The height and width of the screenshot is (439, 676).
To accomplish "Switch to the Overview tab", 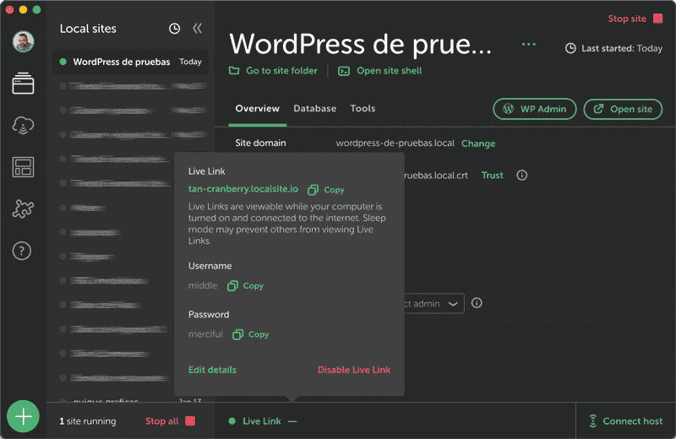I will [x=258, y=109].
